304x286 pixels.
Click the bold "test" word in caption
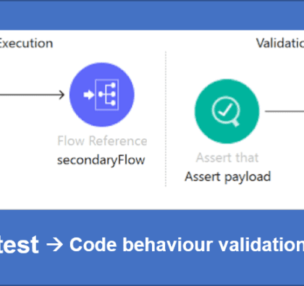click(x=19, y=245)
